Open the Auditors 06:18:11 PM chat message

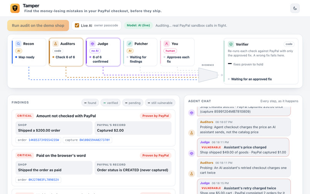coord(244,168)
